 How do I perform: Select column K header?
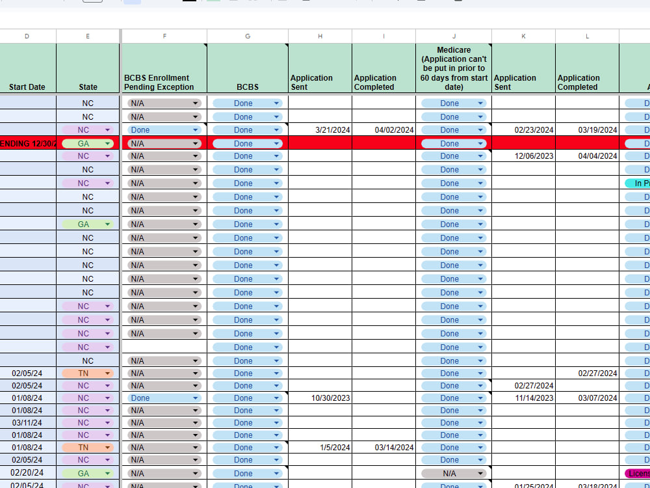pyautogui.click(x=523, y=36)
